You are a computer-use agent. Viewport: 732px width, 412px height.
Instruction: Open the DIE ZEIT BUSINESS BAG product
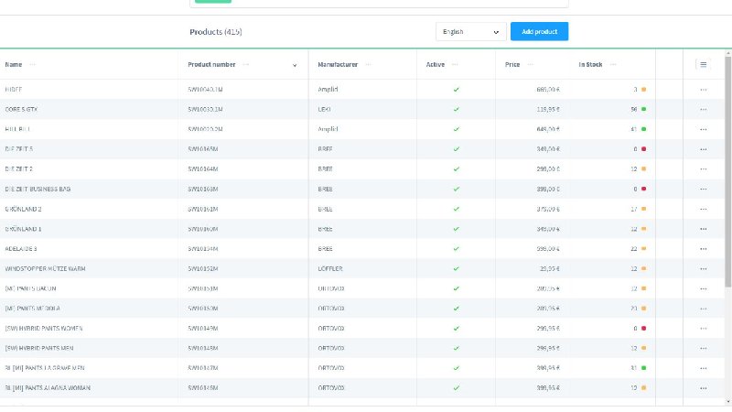pos(38,190)
